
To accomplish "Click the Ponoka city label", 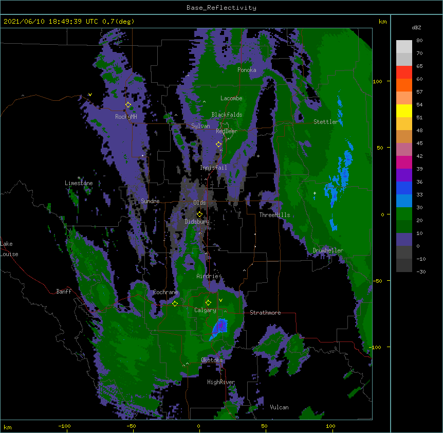I will pyautogui.click(x=247, y=70).
